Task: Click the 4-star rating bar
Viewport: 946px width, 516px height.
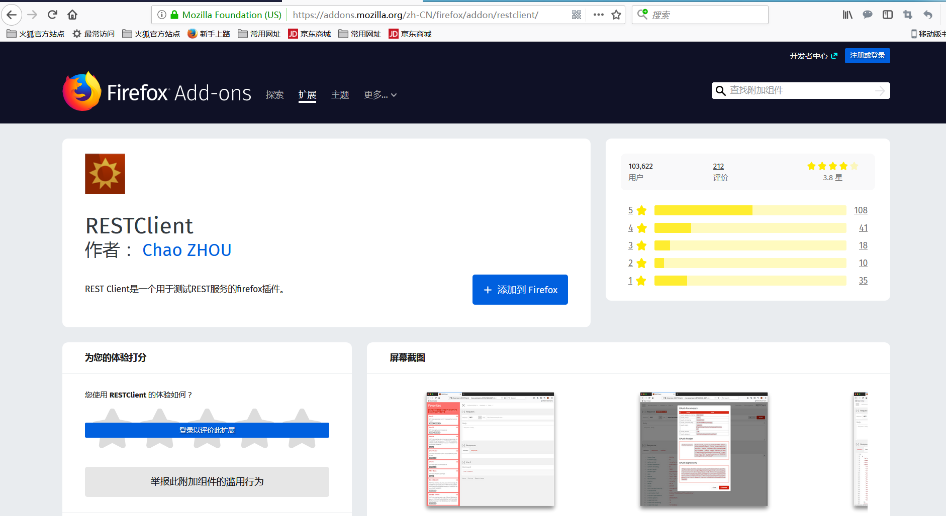Action: point(750,228)
